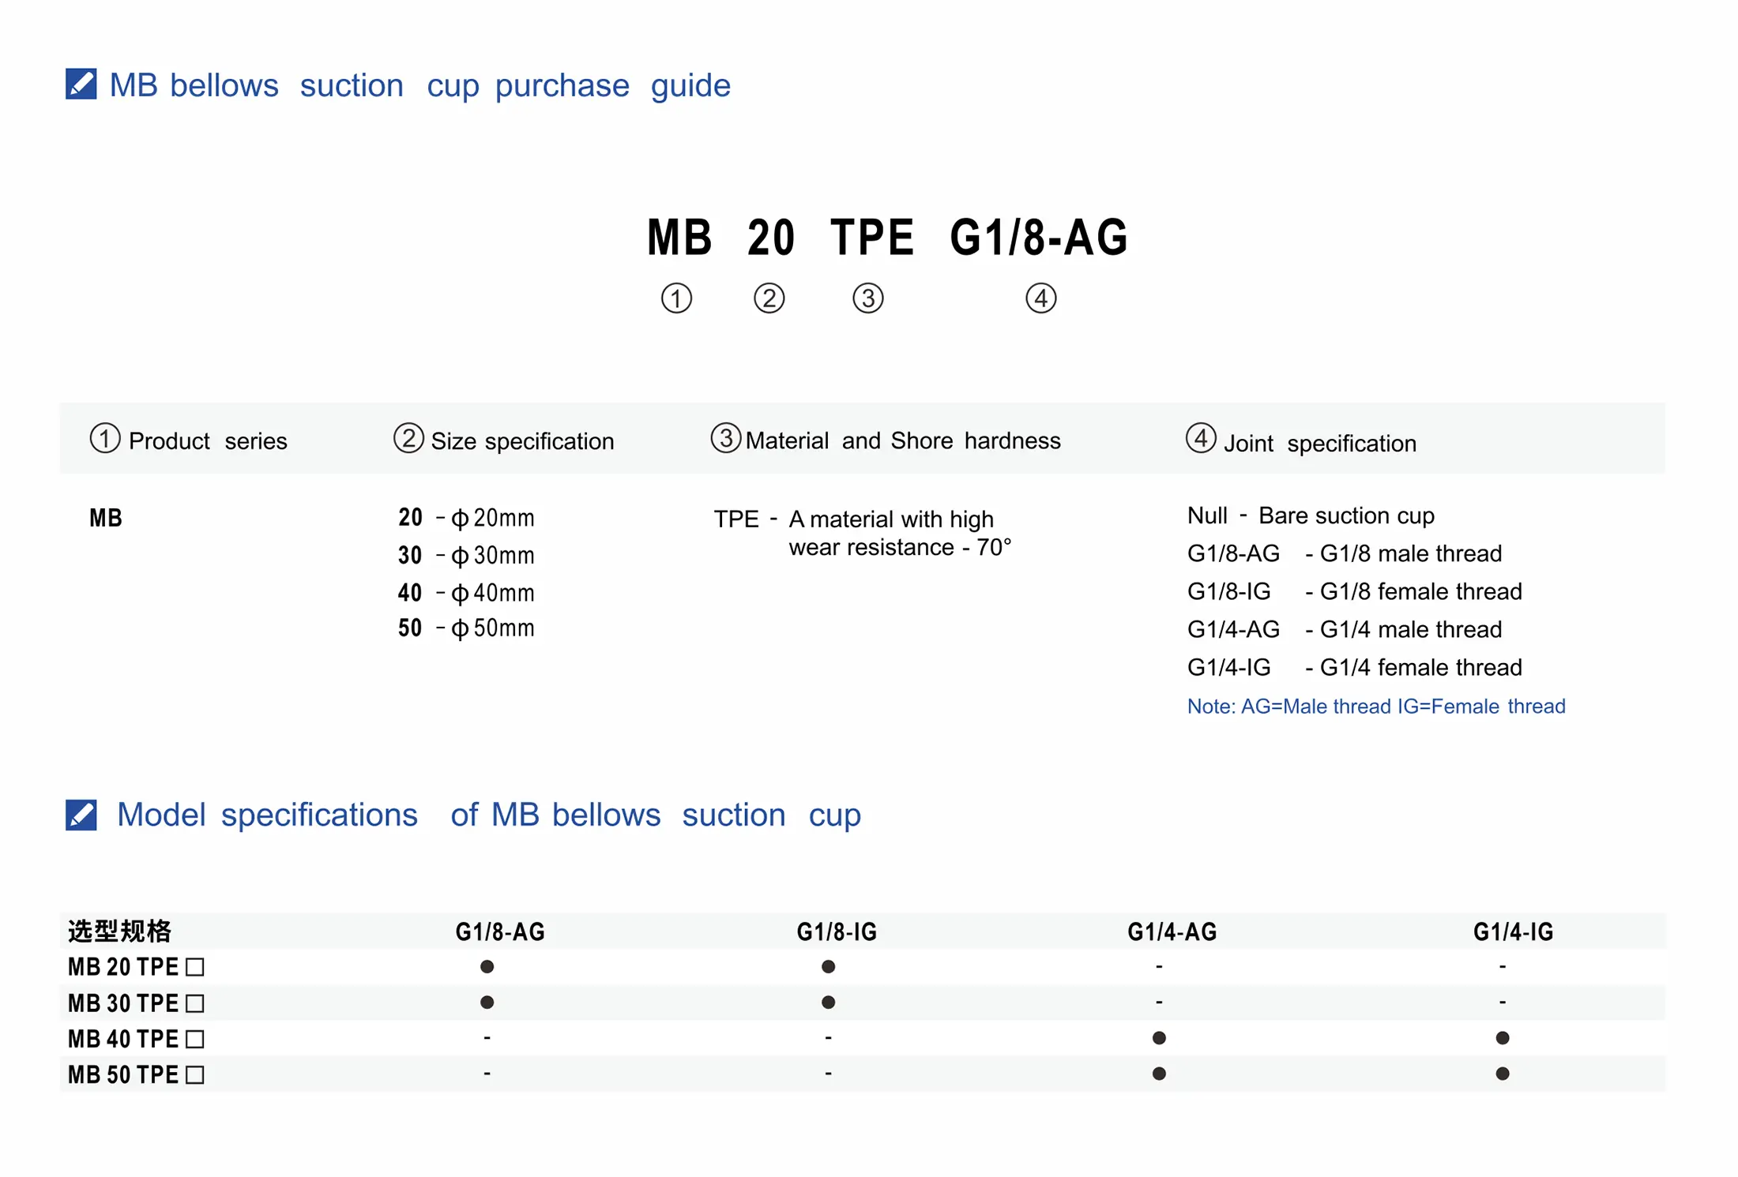Click the Null - Bare suction cup option
The width and height of the screenshot is (1738, 1177).
coord(1310,515)
